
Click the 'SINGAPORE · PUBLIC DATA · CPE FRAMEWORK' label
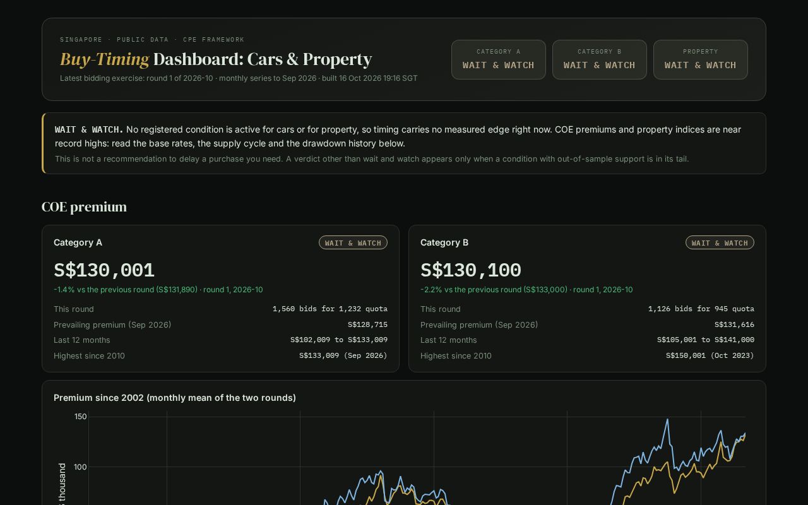pos(152,40)
